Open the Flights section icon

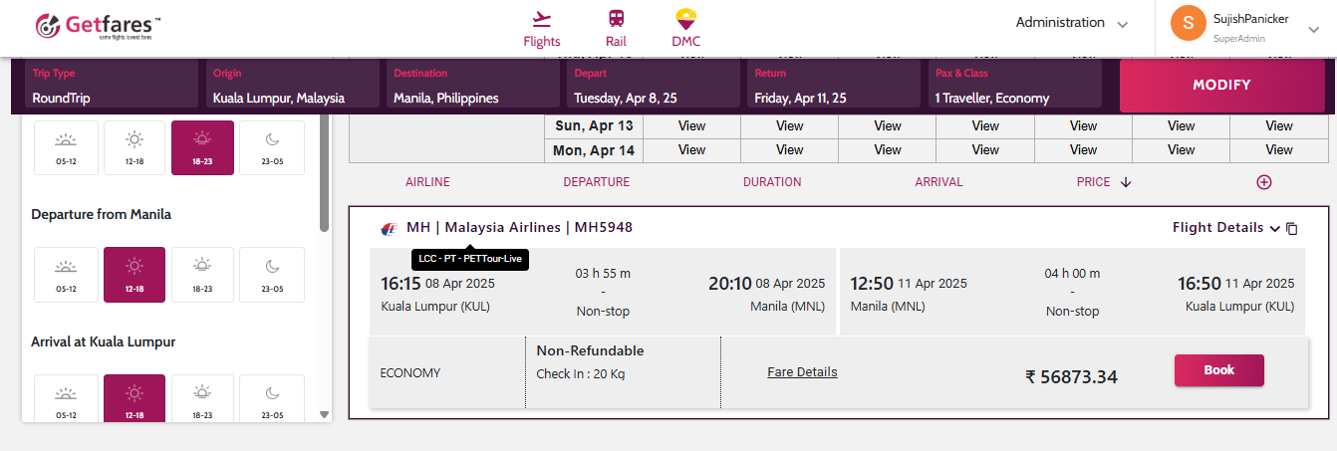pyautogui.click(x=542, y=19)
